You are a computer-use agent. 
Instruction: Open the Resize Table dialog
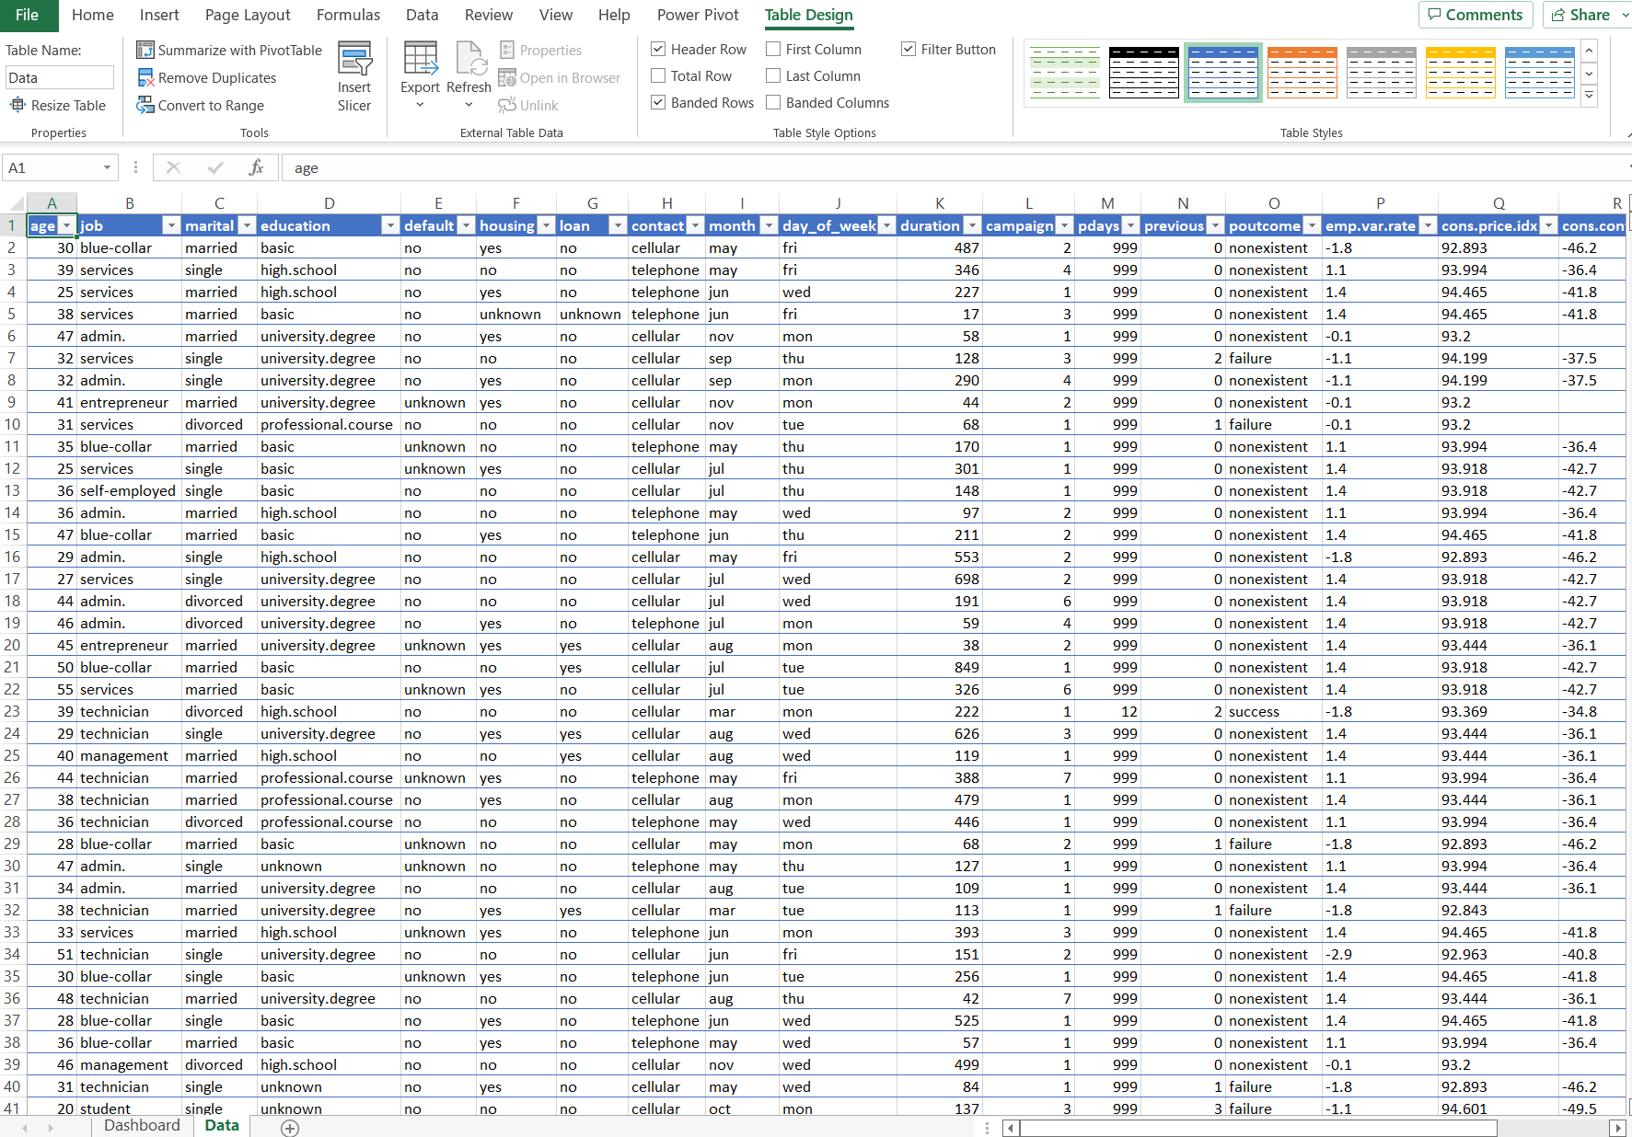click(x=58, y=105)
